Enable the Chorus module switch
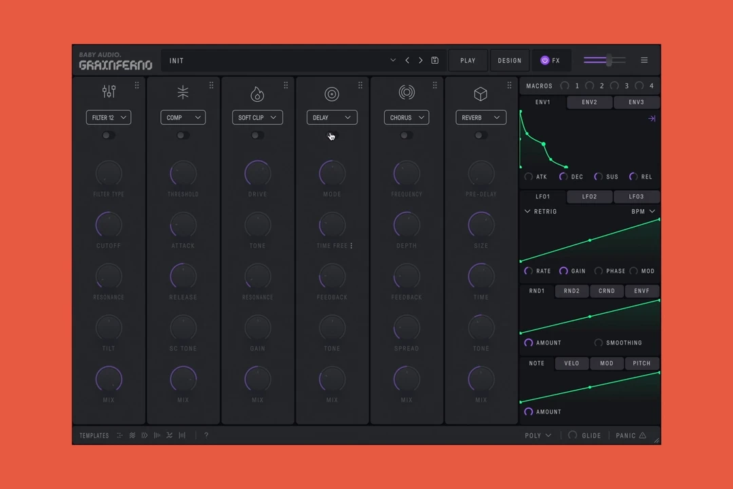Viewport: 733px width, 489px height. (407, 135)
